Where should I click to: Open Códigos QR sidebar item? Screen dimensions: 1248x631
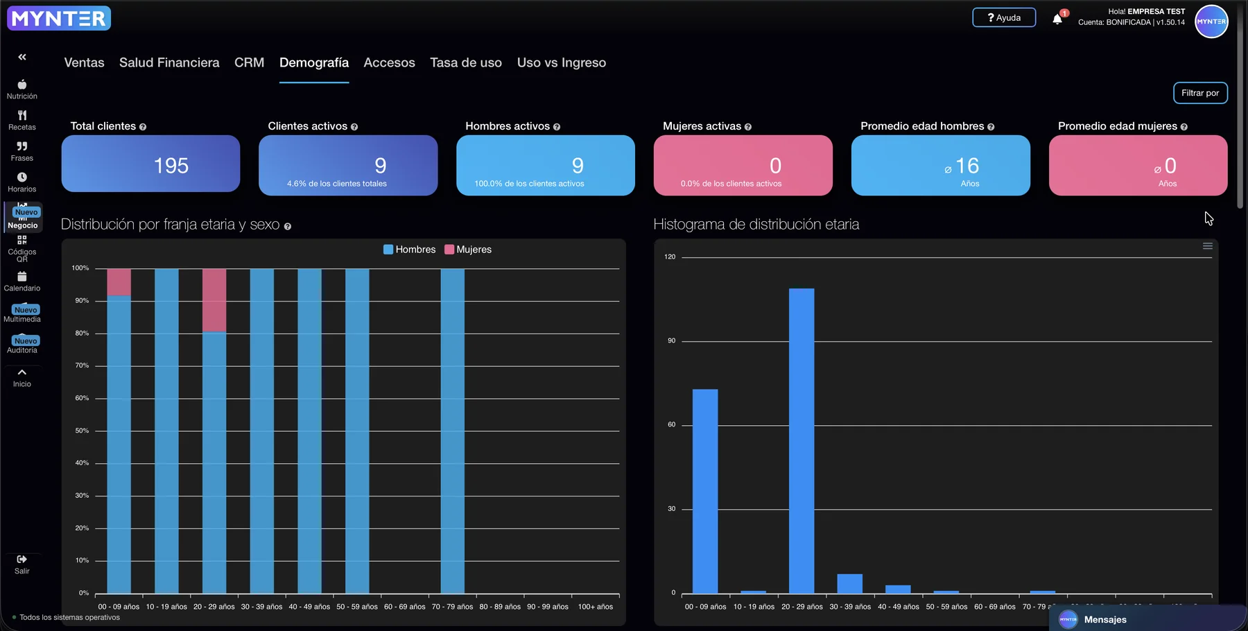[x=22, y=249]
